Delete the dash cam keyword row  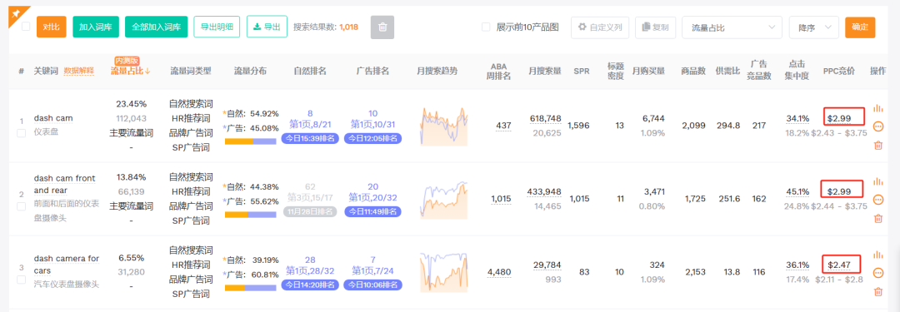[877, 145]
